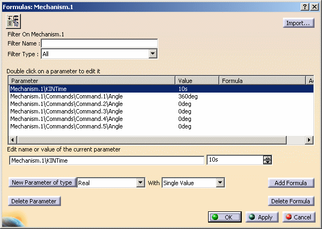Confirm with the OK button

click(x=225, y=217)
